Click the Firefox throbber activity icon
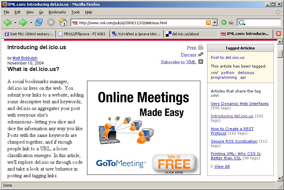The image size is (284, 190). pos(278,12)
